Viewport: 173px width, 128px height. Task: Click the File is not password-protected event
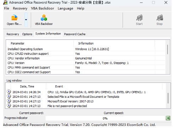coord(67,106)
